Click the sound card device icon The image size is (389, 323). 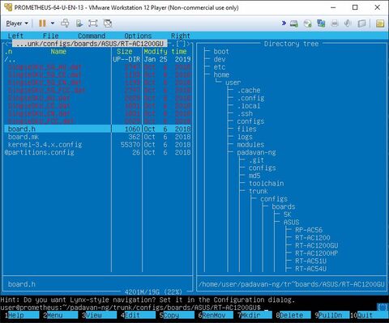click(x=348, y=23)
